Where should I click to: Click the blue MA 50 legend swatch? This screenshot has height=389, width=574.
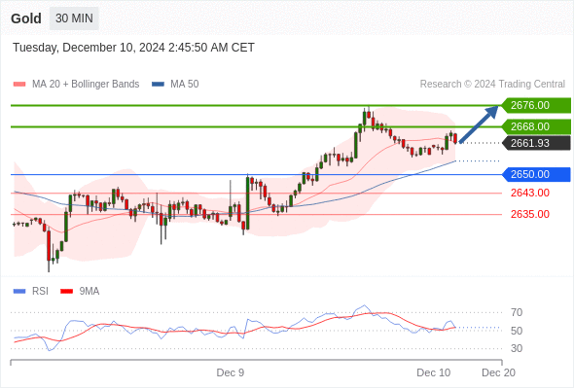coord(158,85)
